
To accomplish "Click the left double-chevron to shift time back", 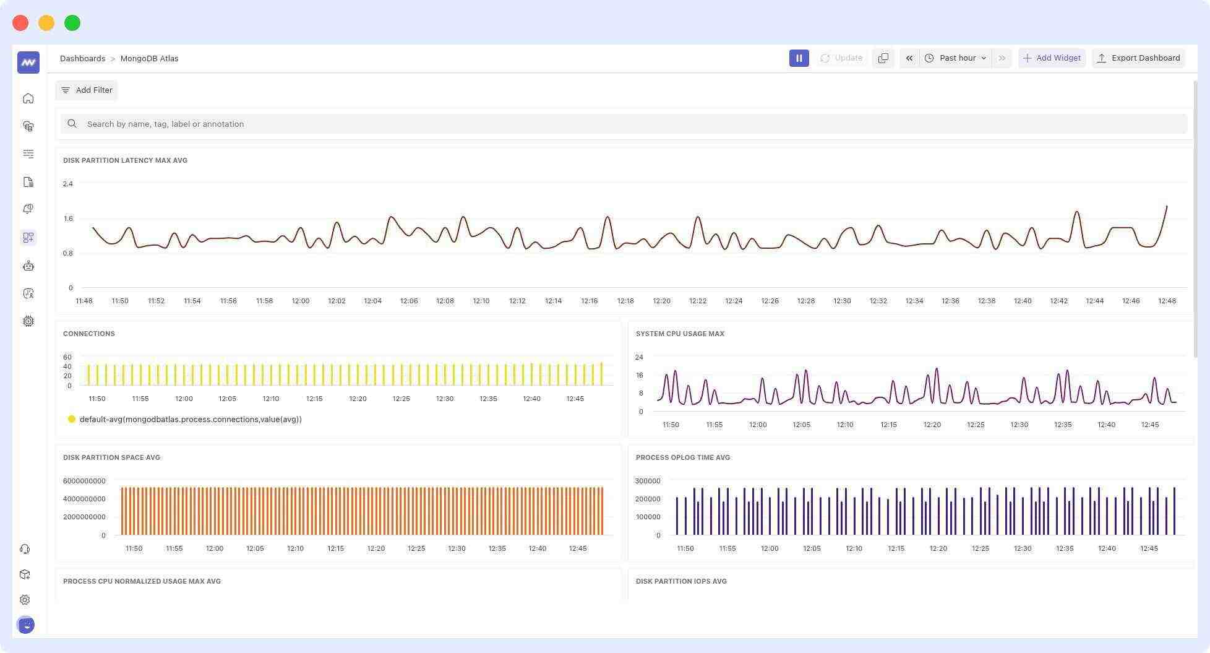I will 909,58.
